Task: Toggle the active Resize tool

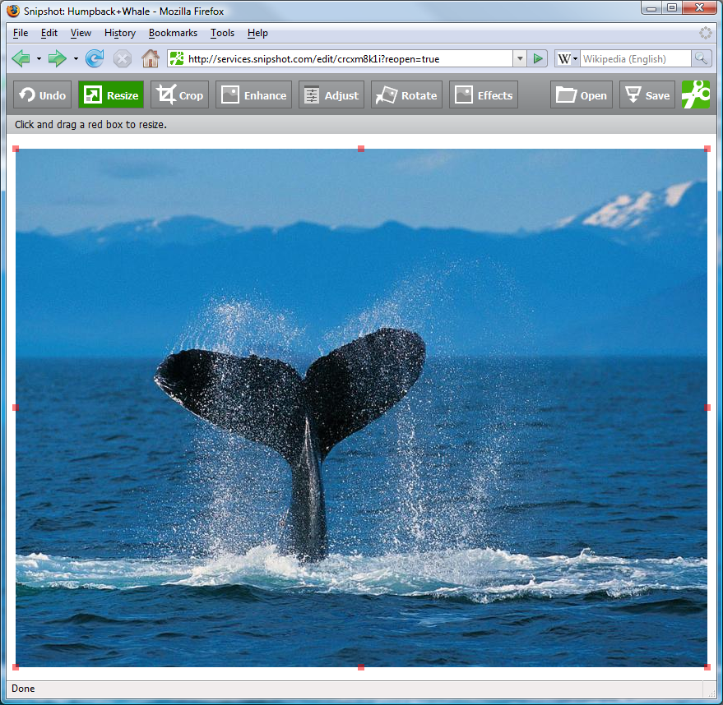Action: pyautogui.click(x=111, y=95)
